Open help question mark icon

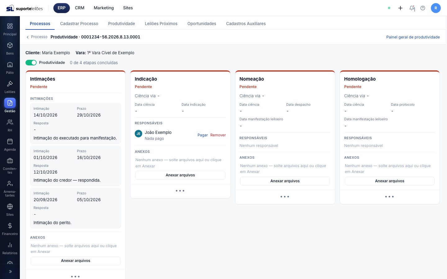click(423, 8)
